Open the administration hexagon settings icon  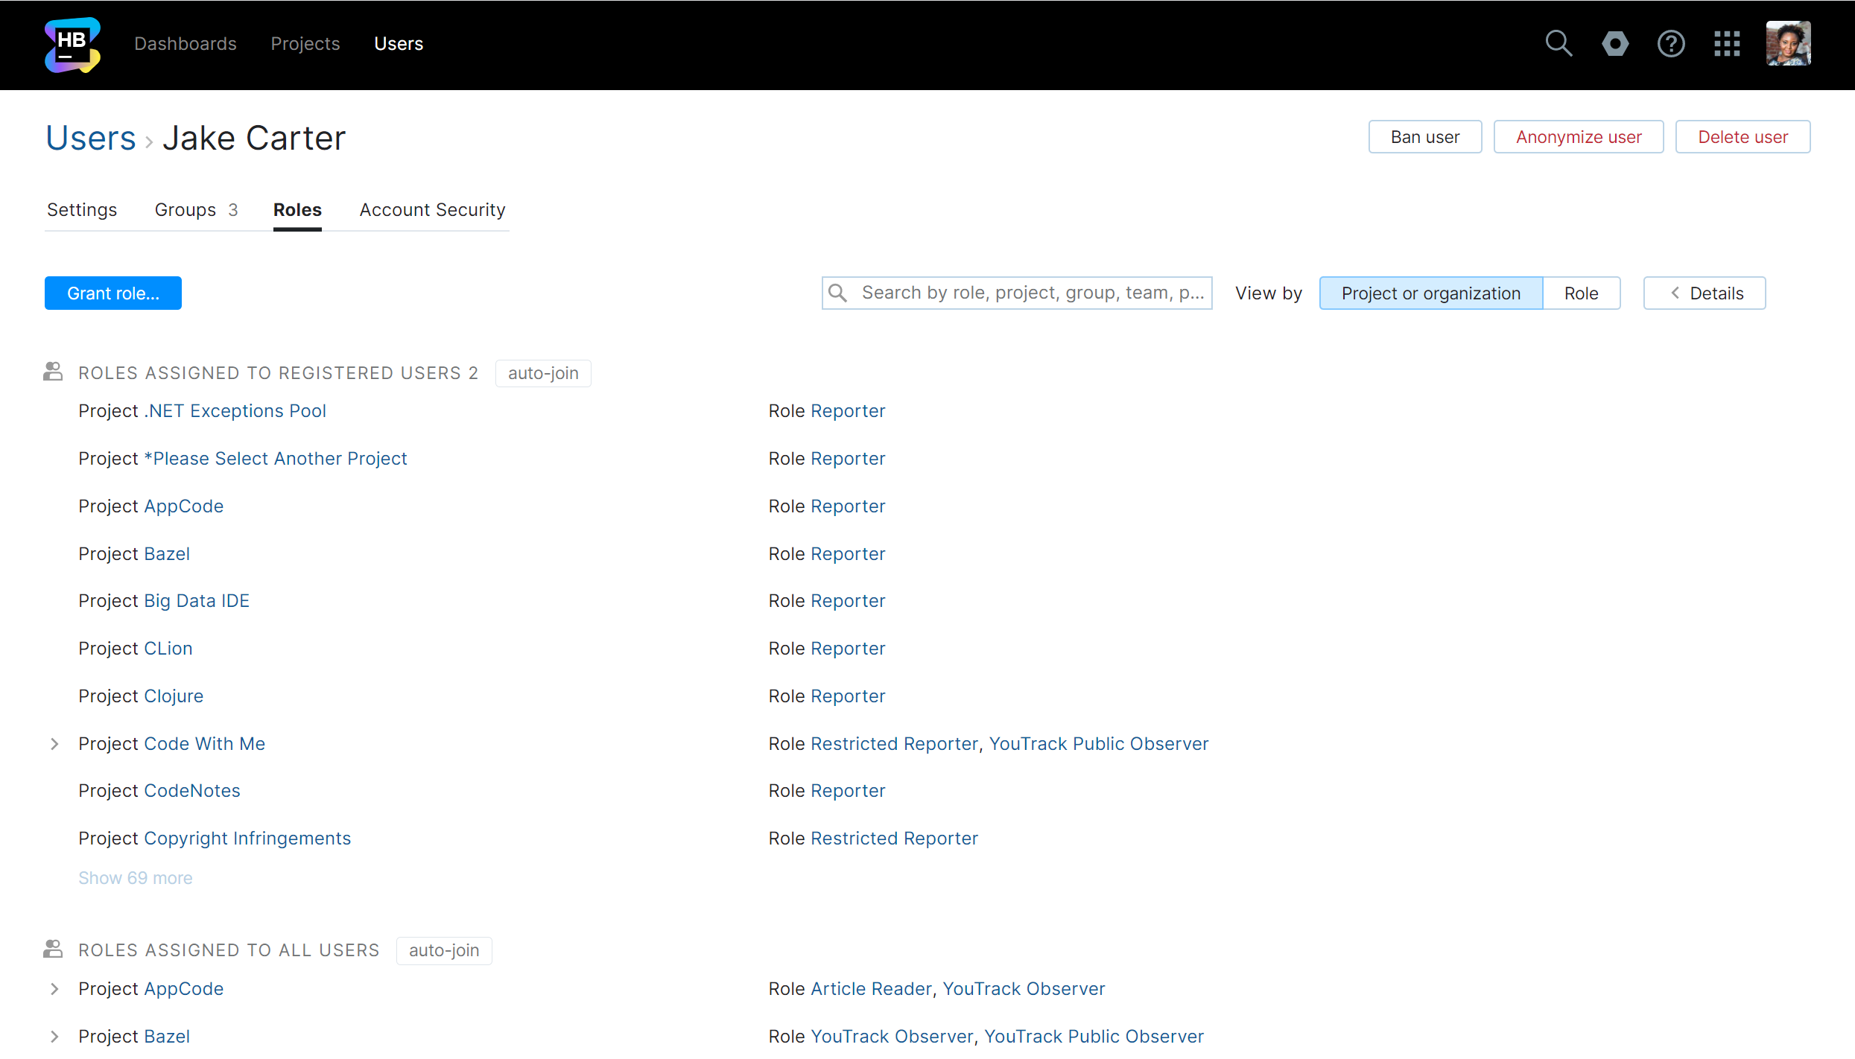point(1615,44)
